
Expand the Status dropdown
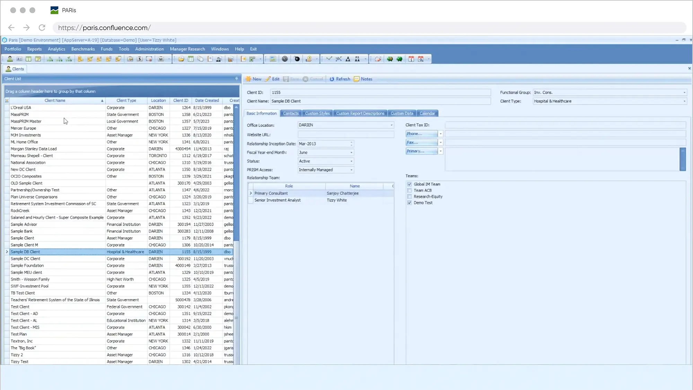coord(351,161)
